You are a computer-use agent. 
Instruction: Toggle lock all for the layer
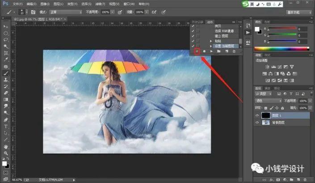[x=282, y=108]
